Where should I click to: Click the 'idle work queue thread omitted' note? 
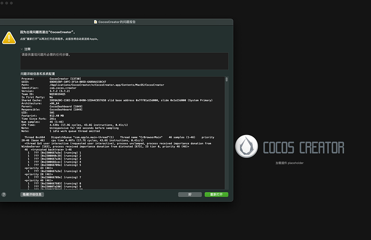61,131
